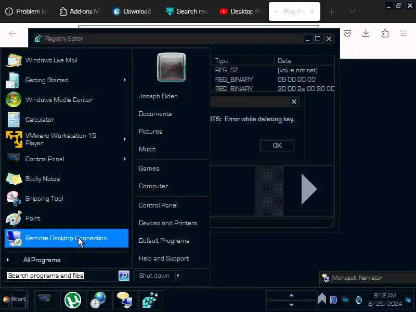This screenshot has width=416, height=312.
Task: Open Help and Support
Action: (164, 258)
